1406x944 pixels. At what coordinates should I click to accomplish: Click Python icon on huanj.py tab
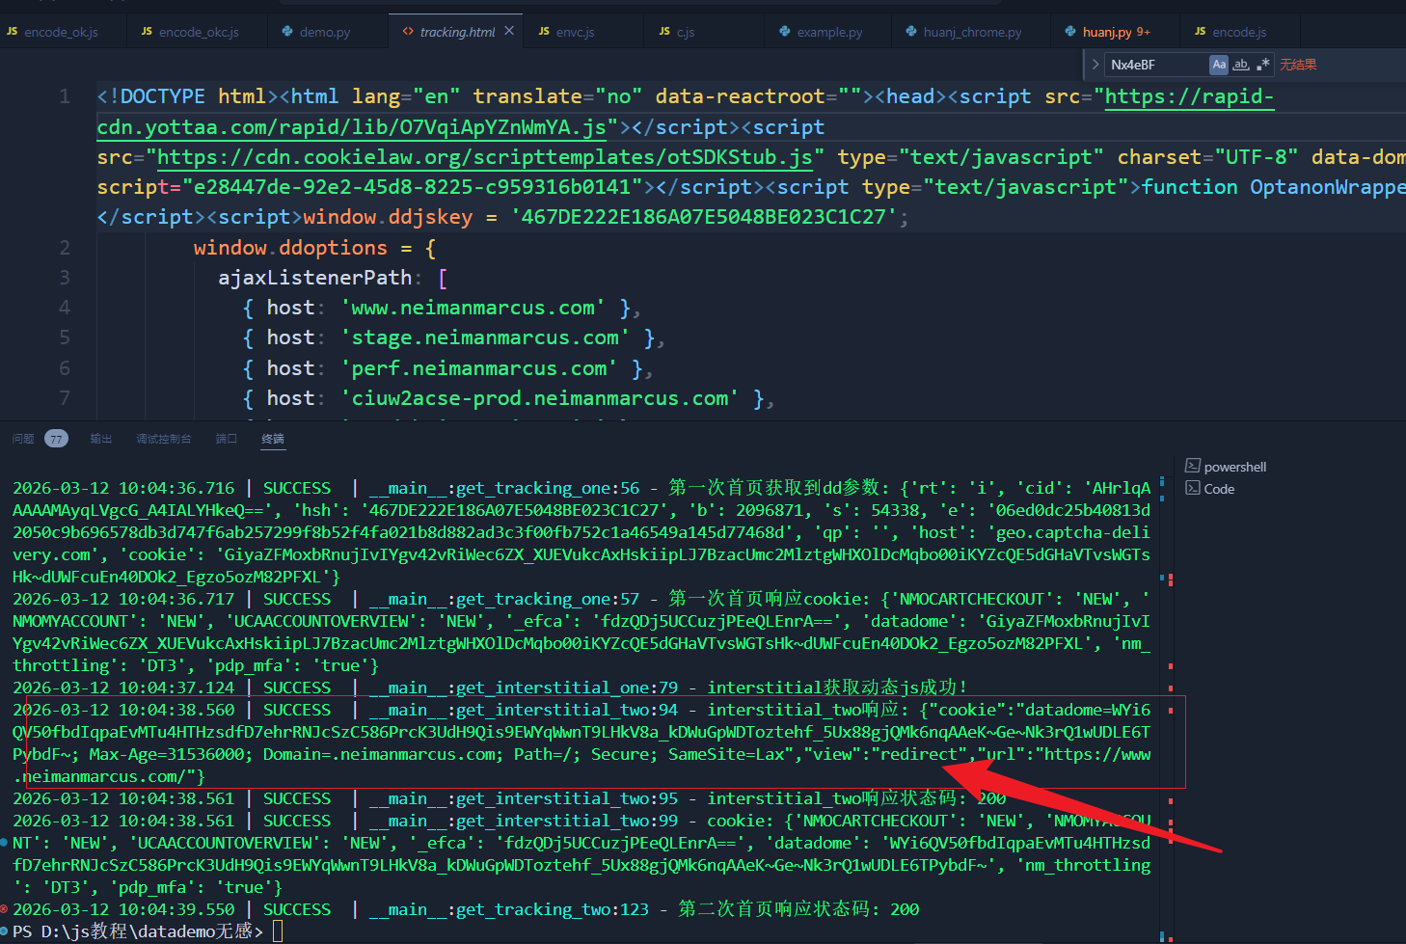(x=1070, y=32)
